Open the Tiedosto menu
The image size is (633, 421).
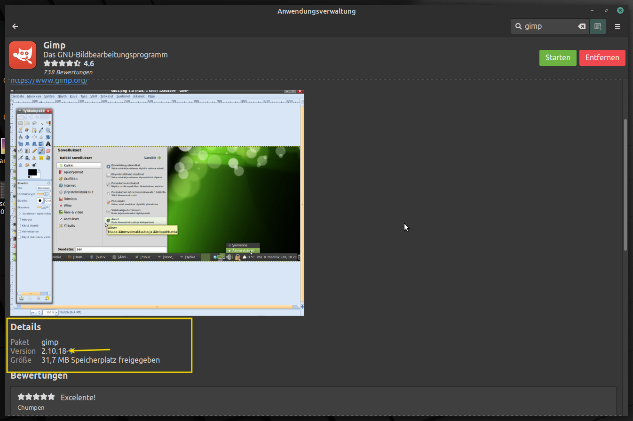(x=17, y=96)
